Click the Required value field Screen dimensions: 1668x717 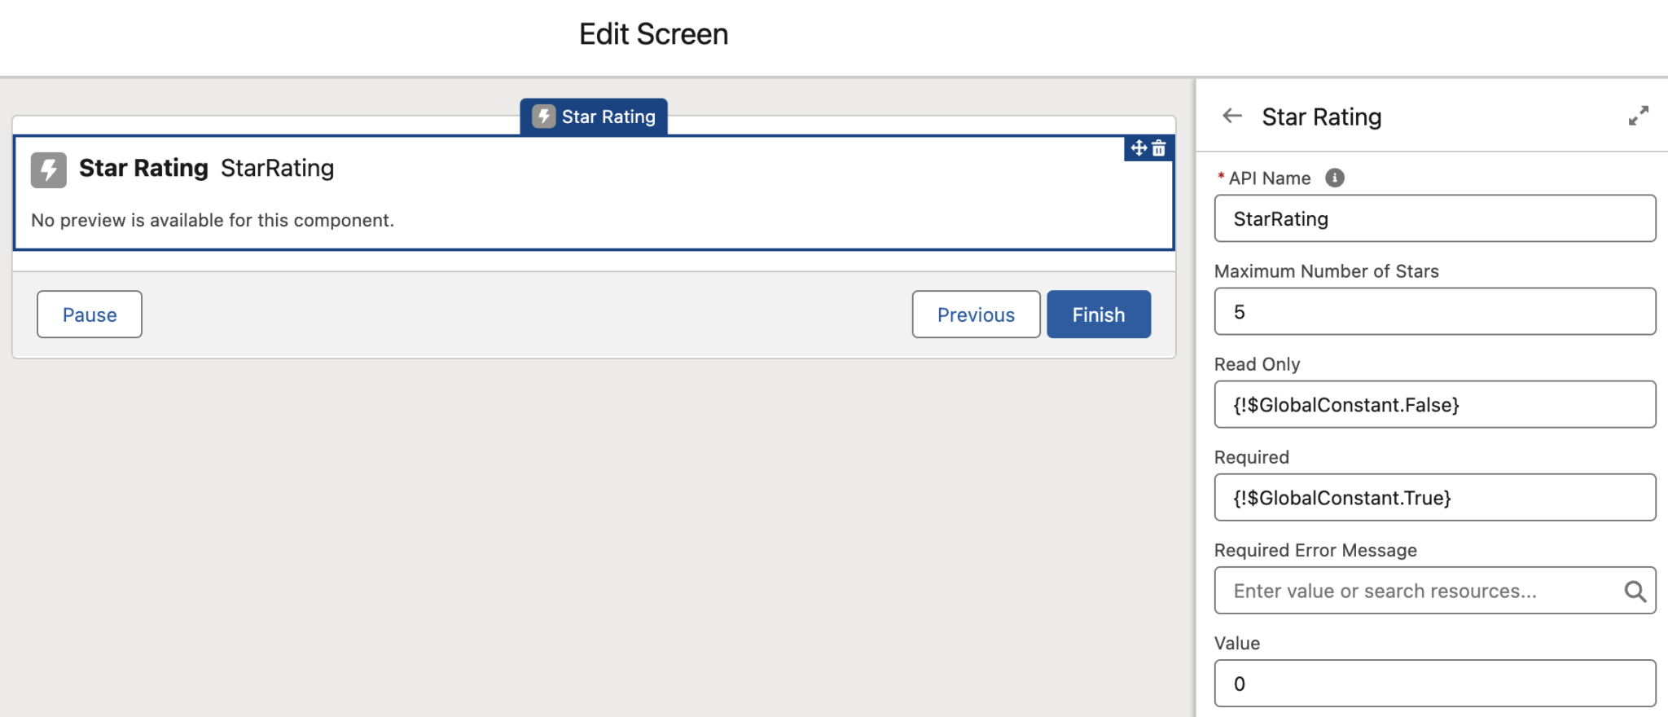[1434, 497]
